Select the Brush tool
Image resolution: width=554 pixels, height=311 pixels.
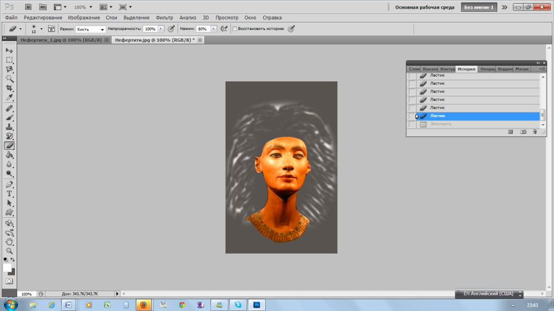[9, 118]
